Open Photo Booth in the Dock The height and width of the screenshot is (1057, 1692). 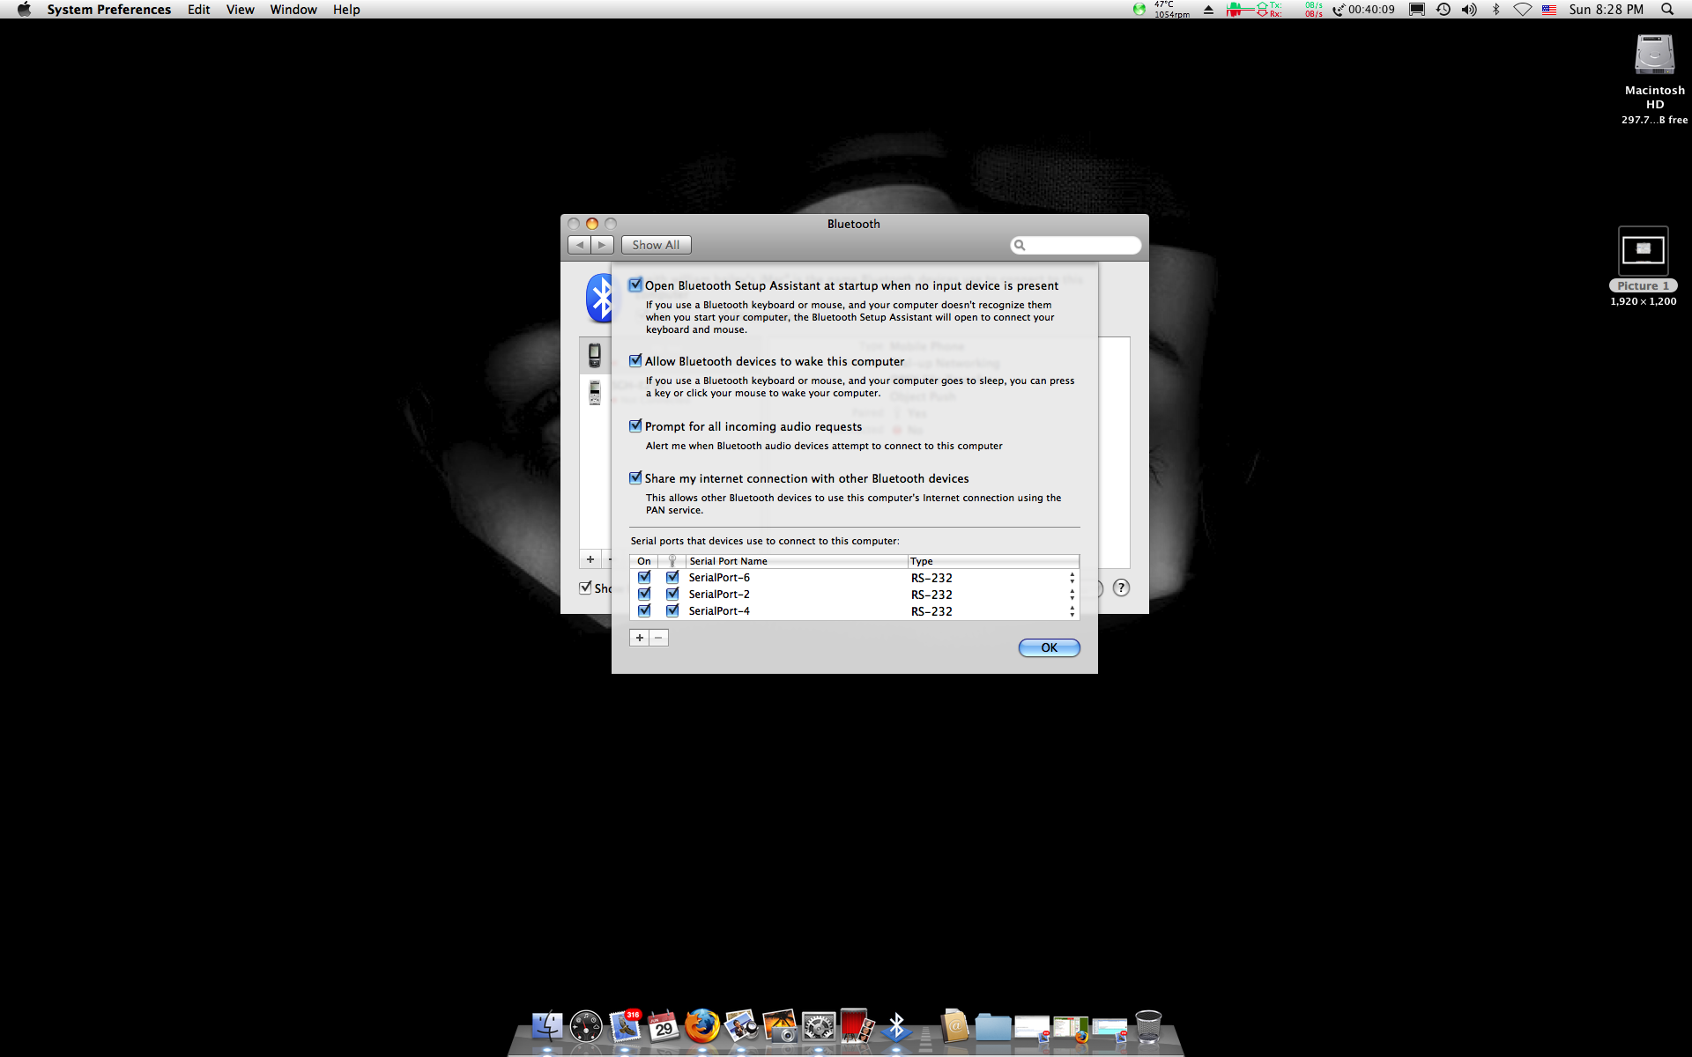(857, 1026)
